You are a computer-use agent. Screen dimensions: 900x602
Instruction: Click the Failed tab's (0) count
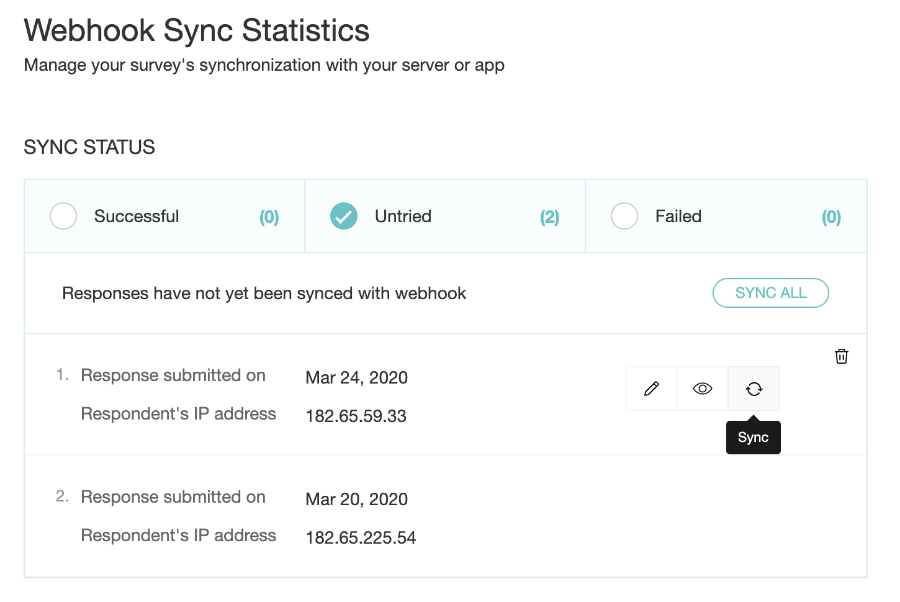(x=831, y=217)
